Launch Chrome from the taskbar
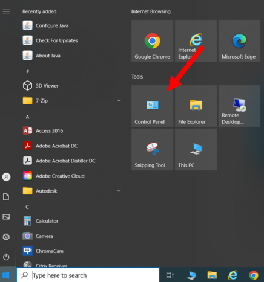This screenshot has width=264, height=282. [254, 275]
